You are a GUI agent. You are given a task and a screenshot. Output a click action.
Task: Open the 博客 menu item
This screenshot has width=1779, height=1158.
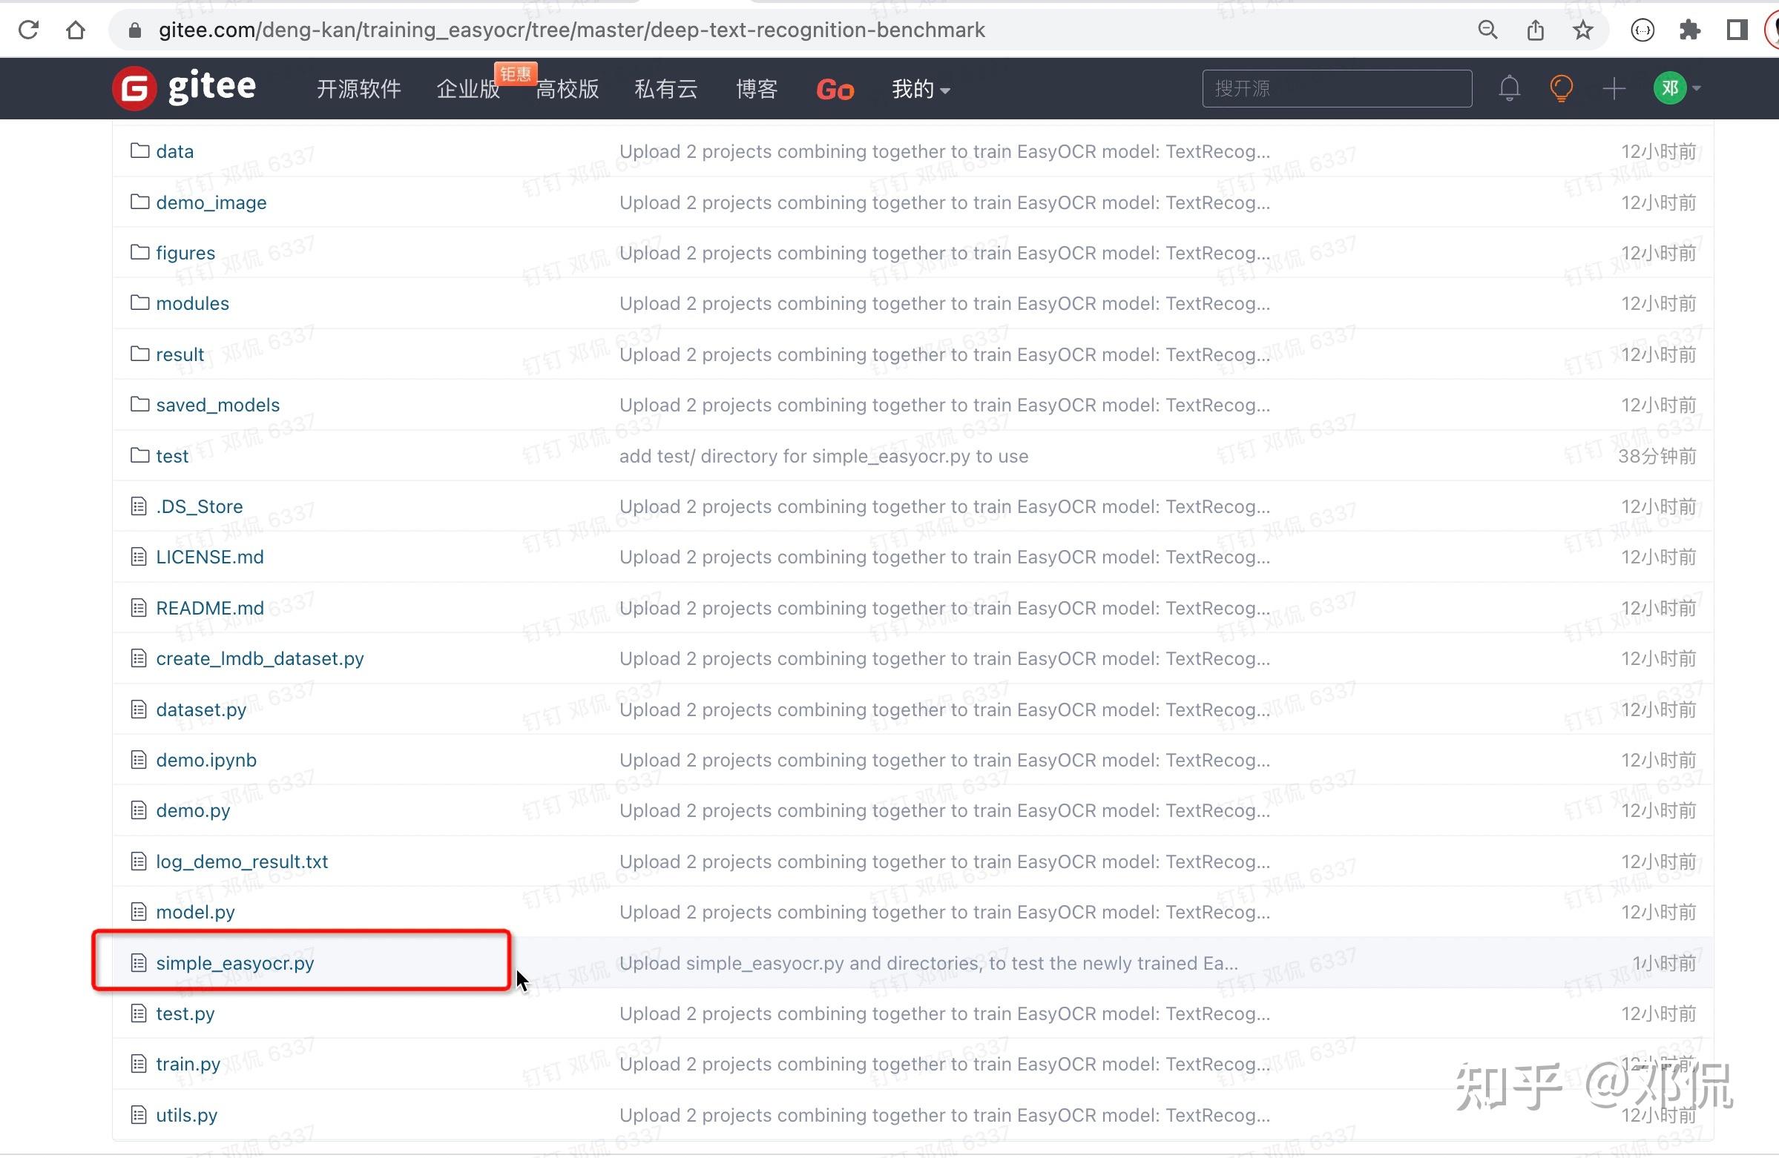coord(757,89)
